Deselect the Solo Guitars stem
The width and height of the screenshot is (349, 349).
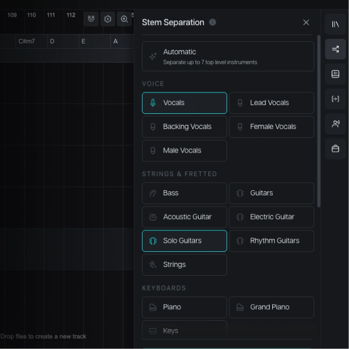pos(184,241)
